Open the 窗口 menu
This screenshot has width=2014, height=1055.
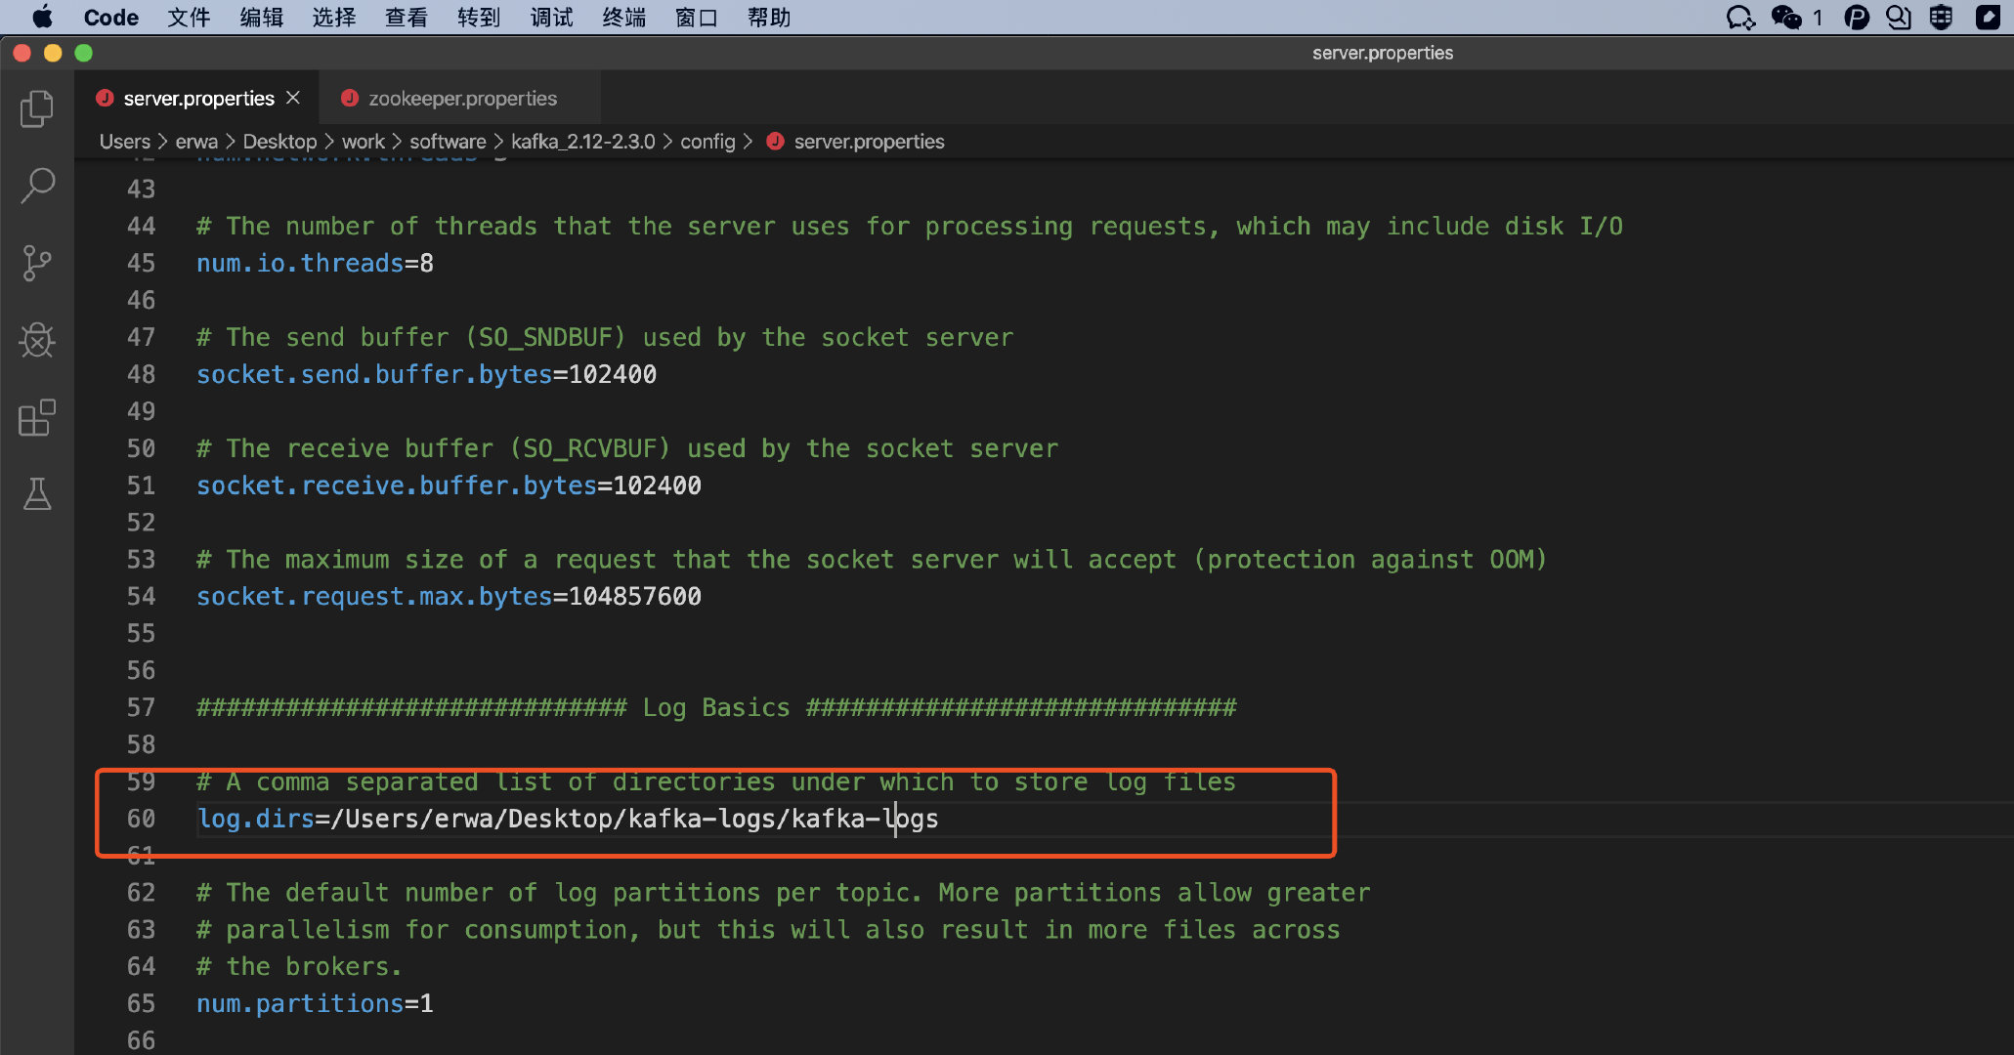point(697,18)
